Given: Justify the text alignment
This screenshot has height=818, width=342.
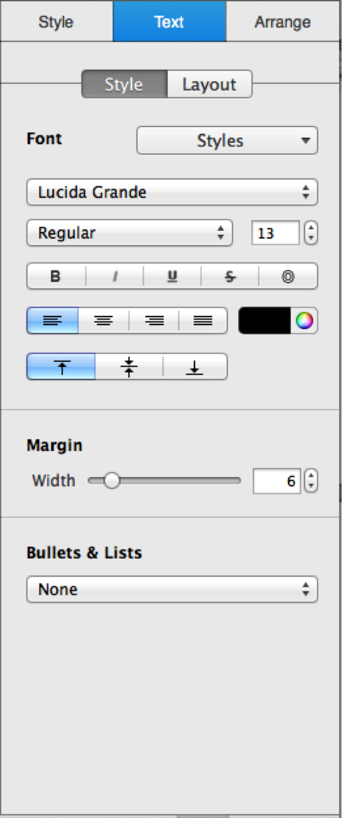Looking at the screenshot, I should click(x=203, y=321).
